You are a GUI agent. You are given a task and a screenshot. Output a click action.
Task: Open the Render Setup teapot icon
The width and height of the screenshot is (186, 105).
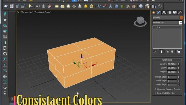6,6
